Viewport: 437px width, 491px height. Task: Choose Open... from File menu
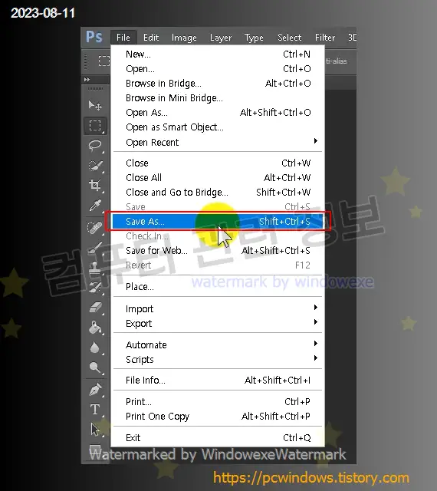pyautogui.click(x=218, y=68)
